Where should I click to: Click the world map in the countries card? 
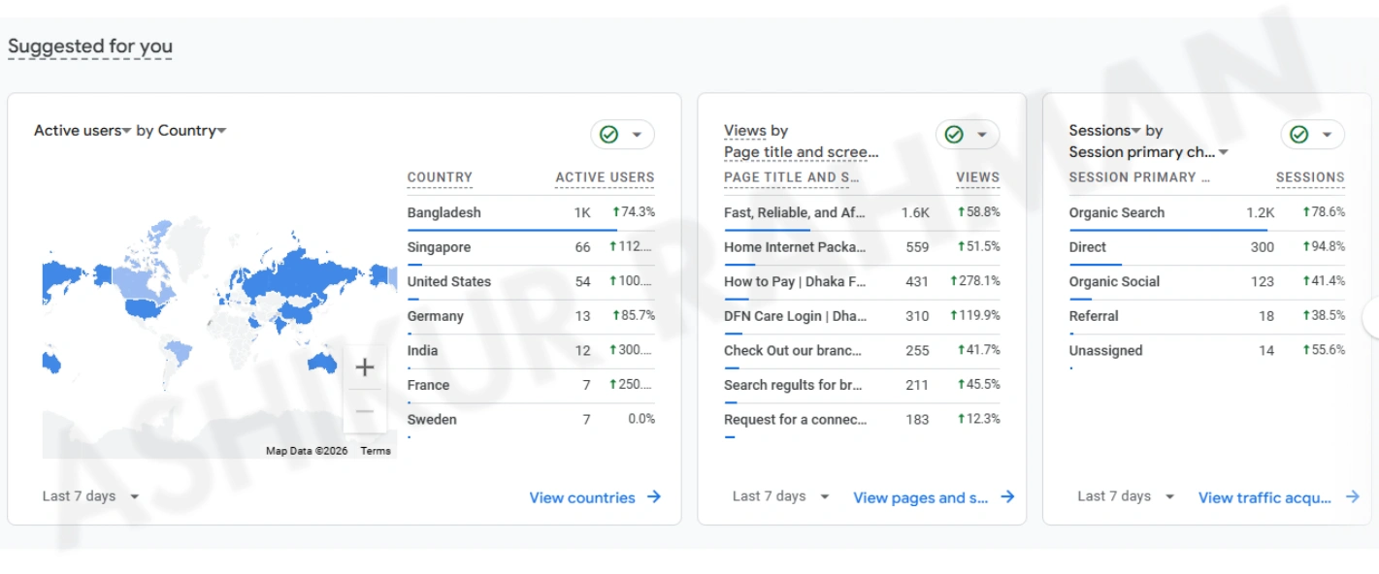[218, 330]
